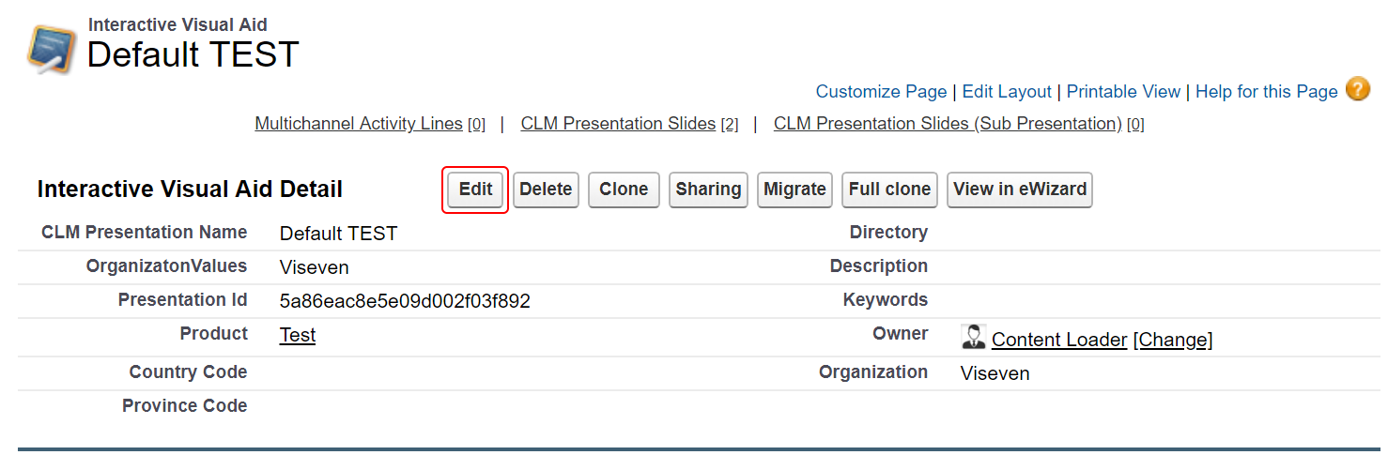Click View in eWizard button
This screenshot has width=1388, height=455.
tap(1019, 190)
